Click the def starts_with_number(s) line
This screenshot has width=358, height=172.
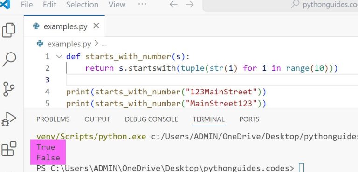pos(128,57)
